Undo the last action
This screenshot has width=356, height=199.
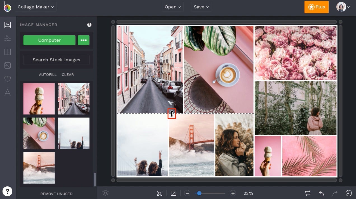tap(321, 193)
